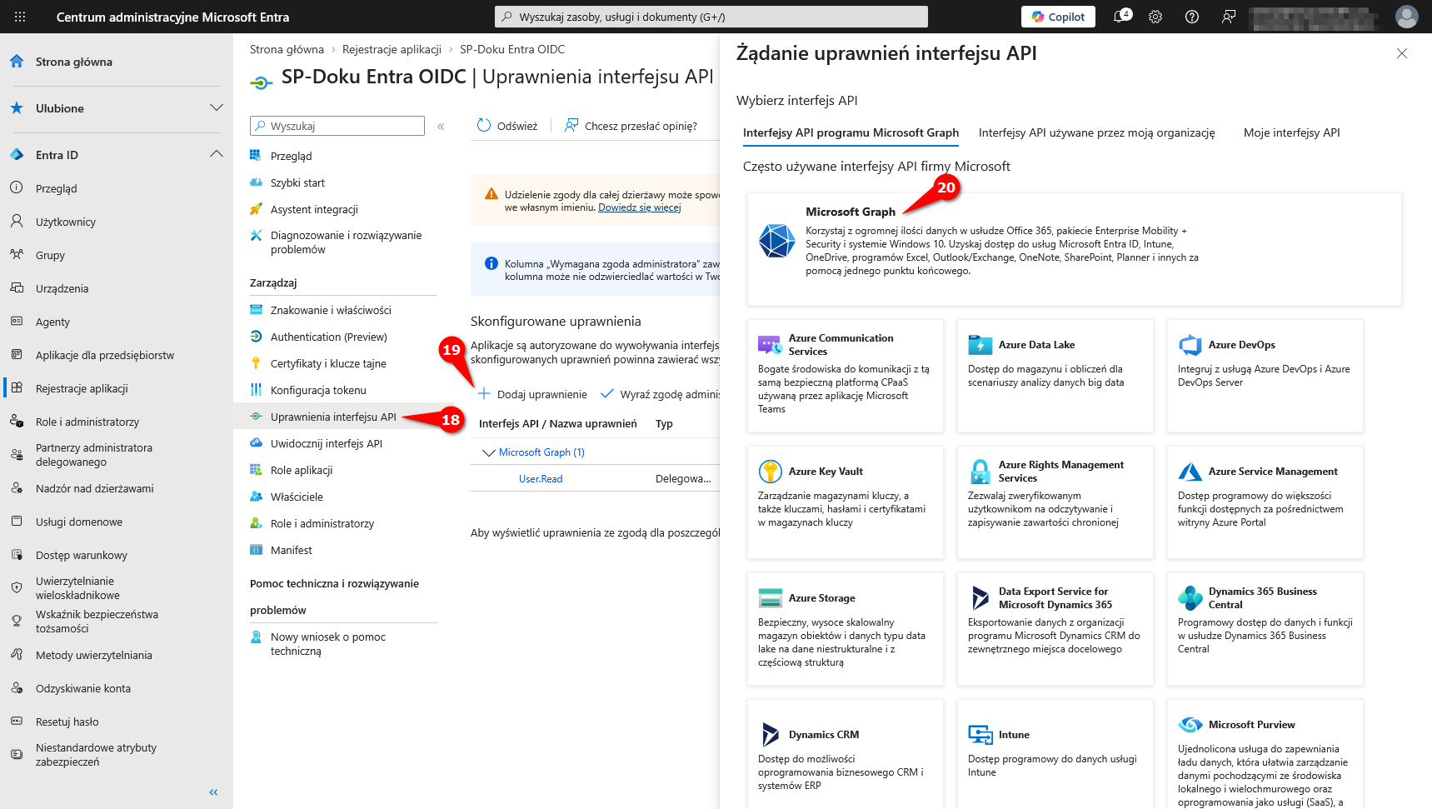Choose the Azure Data Lake card
The width and height of the screenshot is (1432, 809).
point(1055,376)
